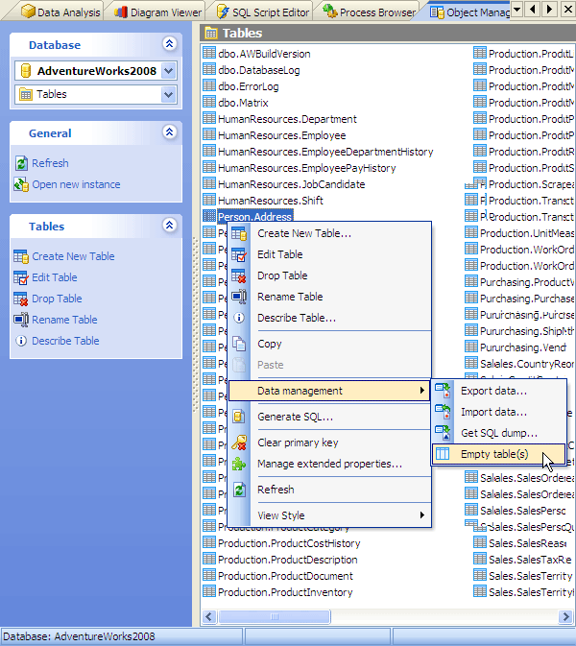The image size is (576, 646).
Task: Click the Data Analysis tab icon
Action: pos(28,12)
